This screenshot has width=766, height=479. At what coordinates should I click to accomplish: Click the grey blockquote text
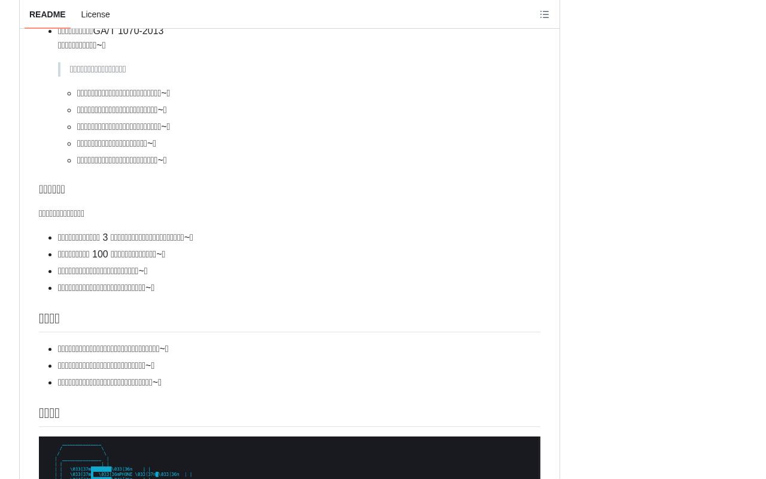pos(98,69)
